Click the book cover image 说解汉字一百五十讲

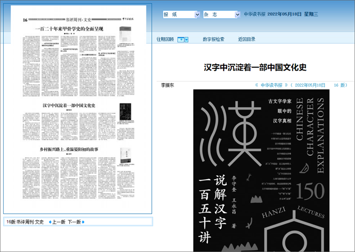(x=261, y=170)
